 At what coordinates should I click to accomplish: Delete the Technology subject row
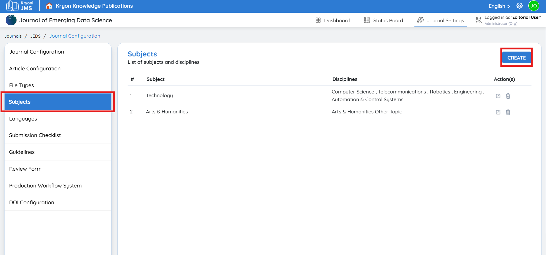coord(508,96)
